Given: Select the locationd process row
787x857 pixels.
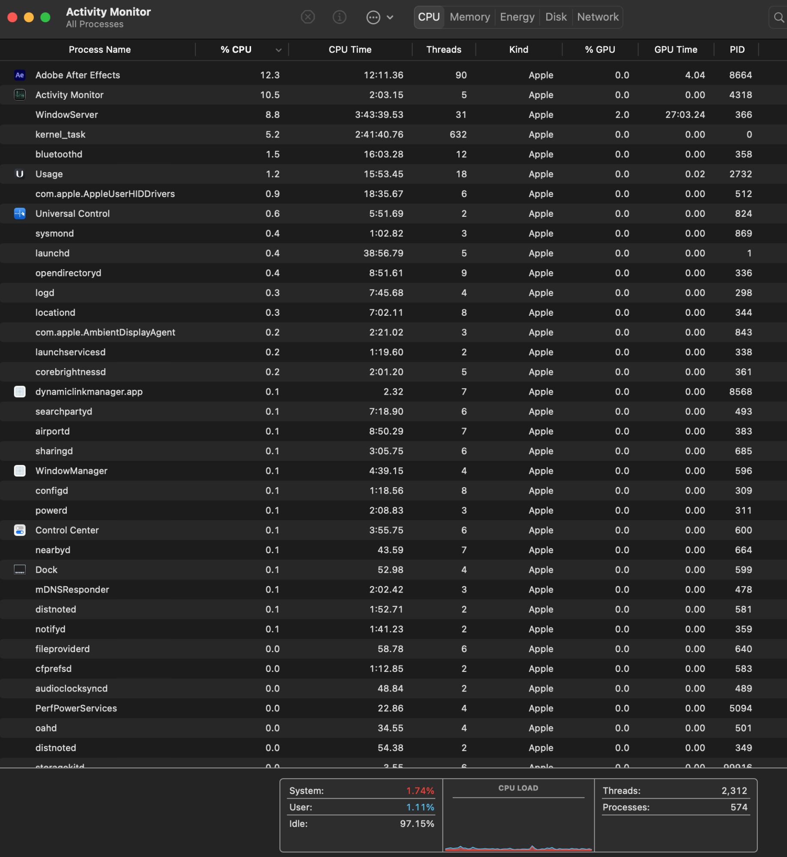Looking at the screenshot, I should (393, 312).
